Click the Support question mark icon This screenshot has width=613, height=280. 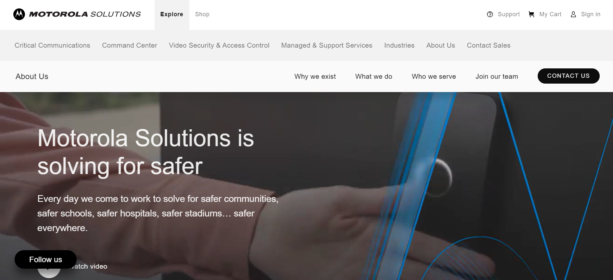(x=490, y=14)
